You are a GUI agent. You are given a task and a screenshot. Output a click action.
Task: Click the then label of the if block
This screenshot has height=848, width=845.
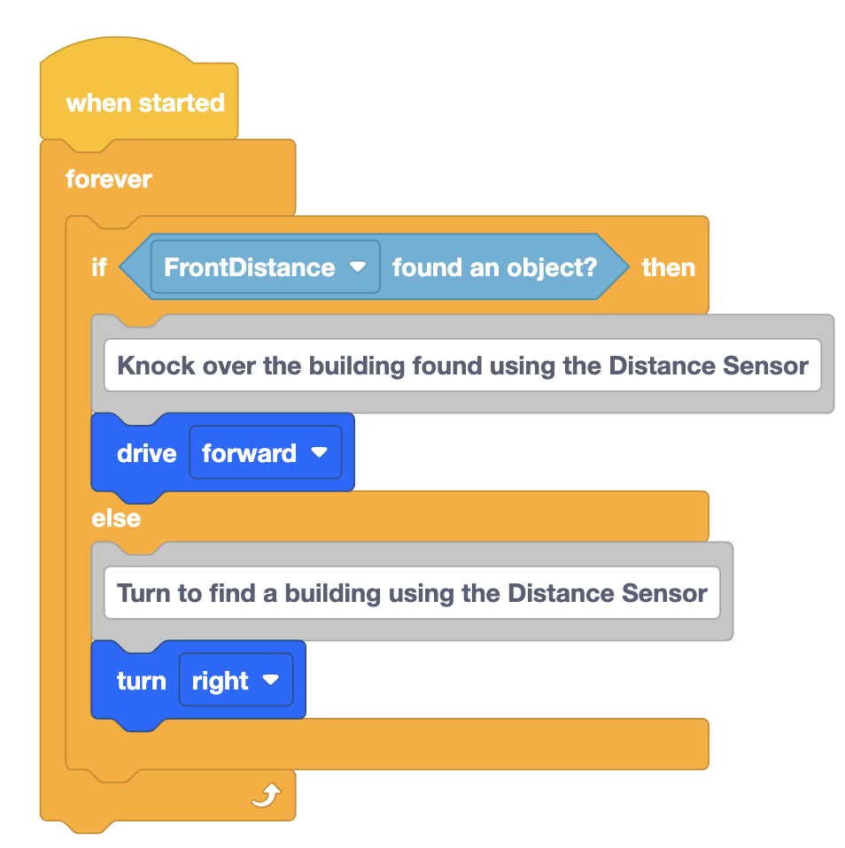tap(668, 267)
